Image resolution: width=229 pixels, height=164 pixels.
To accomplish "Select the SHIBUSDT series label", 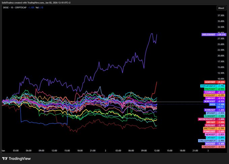I will pos(210,98).
